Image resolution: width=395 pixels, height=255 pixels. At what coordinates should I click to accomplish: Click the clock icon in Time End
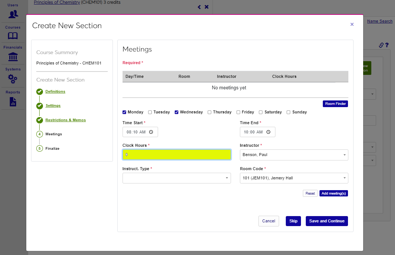[268, 132]
